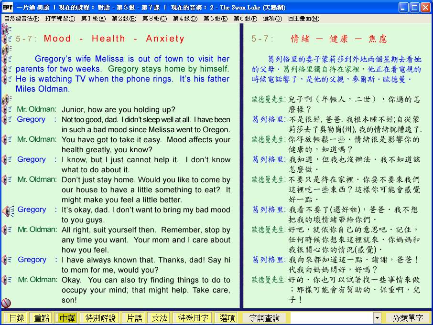Expand the 選項(Q) options menu in the menu bar

[272, 19]
